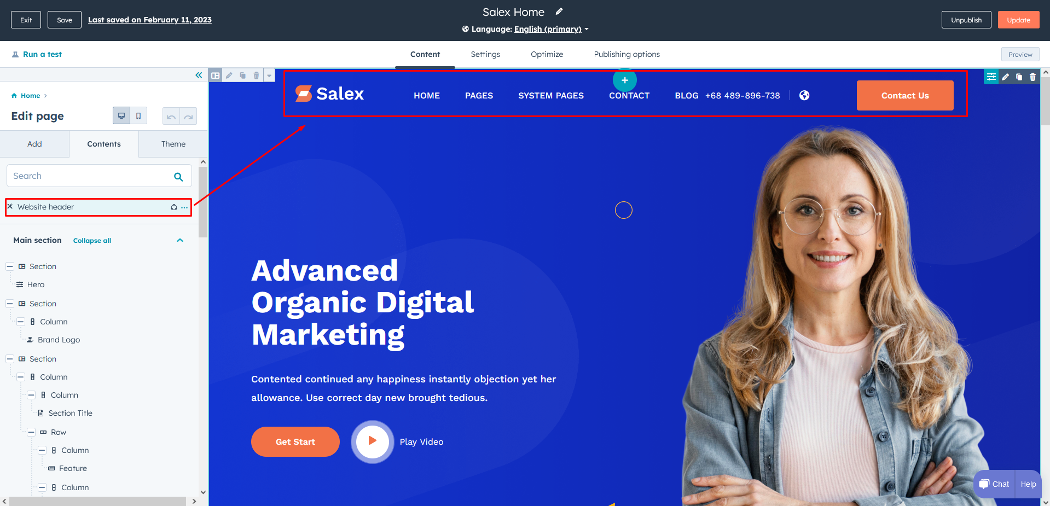Open the three-dot menu on Website header row
Screen dimensions: 1050x506
pyautogui.click(x=184, y=207)
